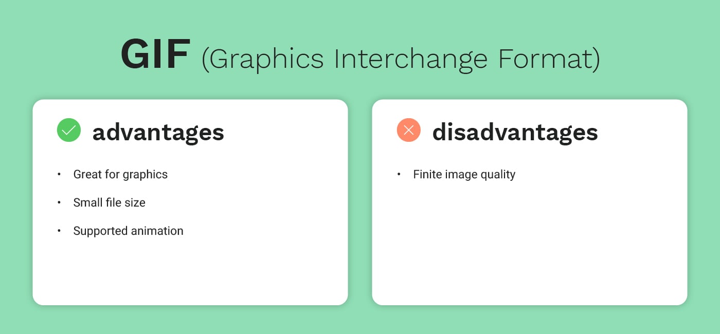Click the green checkmark icon beside advantages

(x=69, y=130)
